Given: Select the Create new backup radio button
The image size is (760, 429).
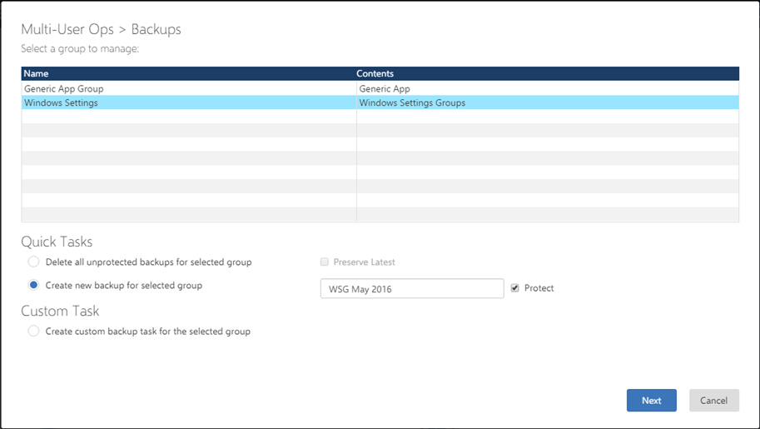Looking at the screenshot, I should click(33, 285).
